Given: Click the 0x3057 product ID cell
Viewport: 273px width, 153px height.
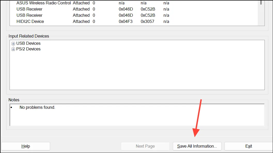Looking at the screenshot, I should click(147, 22).
